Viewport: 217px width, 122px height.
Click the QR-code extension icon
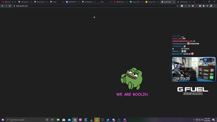tap(200, 6)
